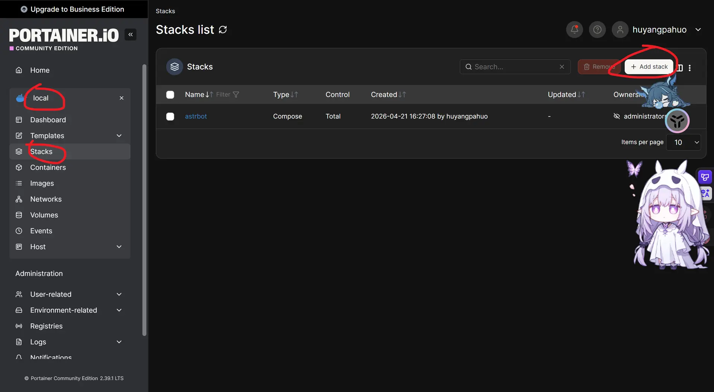Image resolution: width=714 pixels, height=392 pixels.
Task: Sort stacks by Type column
Action: coord(285,95)
